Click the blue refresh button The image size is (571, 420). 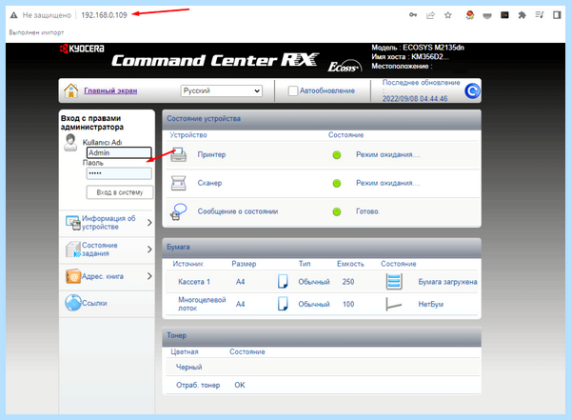(472, 90)
